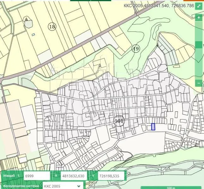Click the zoom slider handle
Viewport: 204px width, 189px height.
tap(199, 45)
